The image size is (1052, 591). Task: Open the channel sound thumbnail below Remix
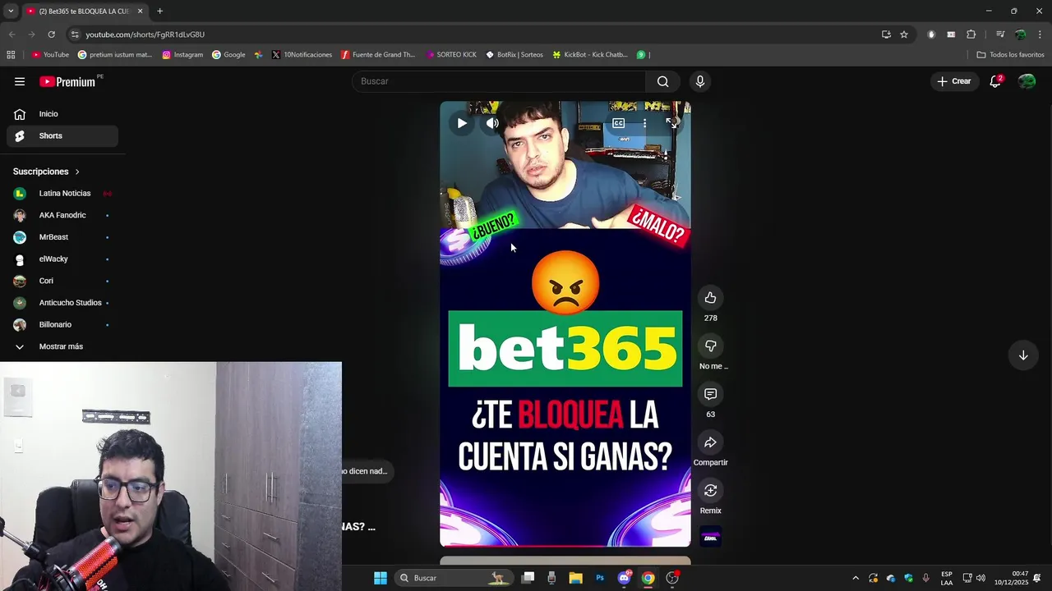tap(710, 537)
